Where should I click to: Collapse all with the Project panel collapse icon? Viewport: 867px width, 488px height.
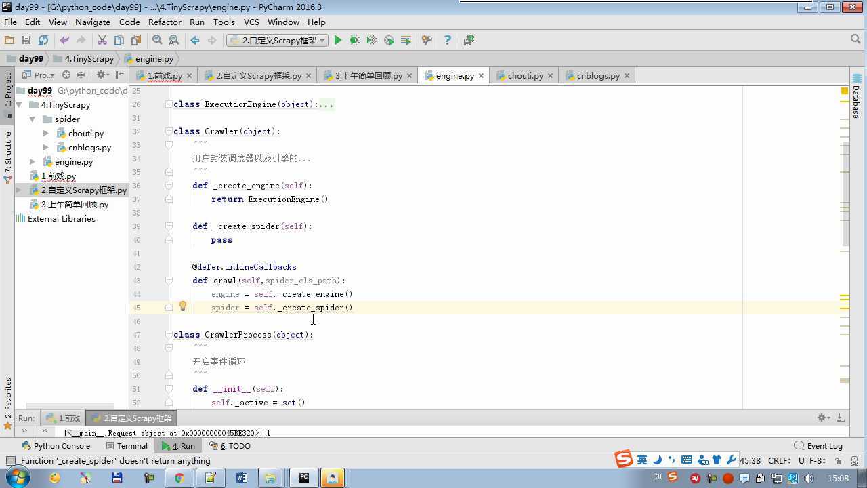point(81,75)
